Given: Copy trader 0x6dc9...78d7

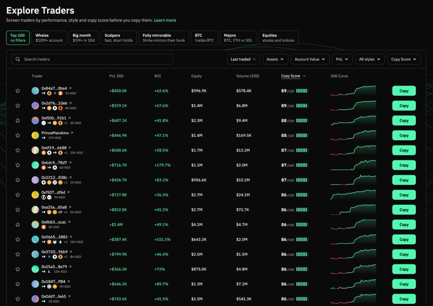Looking at the screenshot, I should point(404,165).
